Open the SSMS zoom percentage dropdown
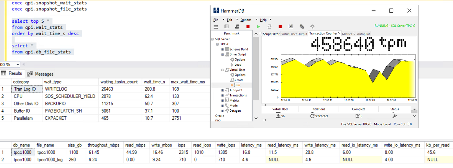The image size is (453, 168). click(x=17, y=65)
